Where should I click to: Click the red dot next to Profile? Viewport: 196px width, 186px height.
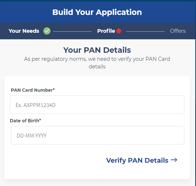pyautogui.click(x=119, y=31)
